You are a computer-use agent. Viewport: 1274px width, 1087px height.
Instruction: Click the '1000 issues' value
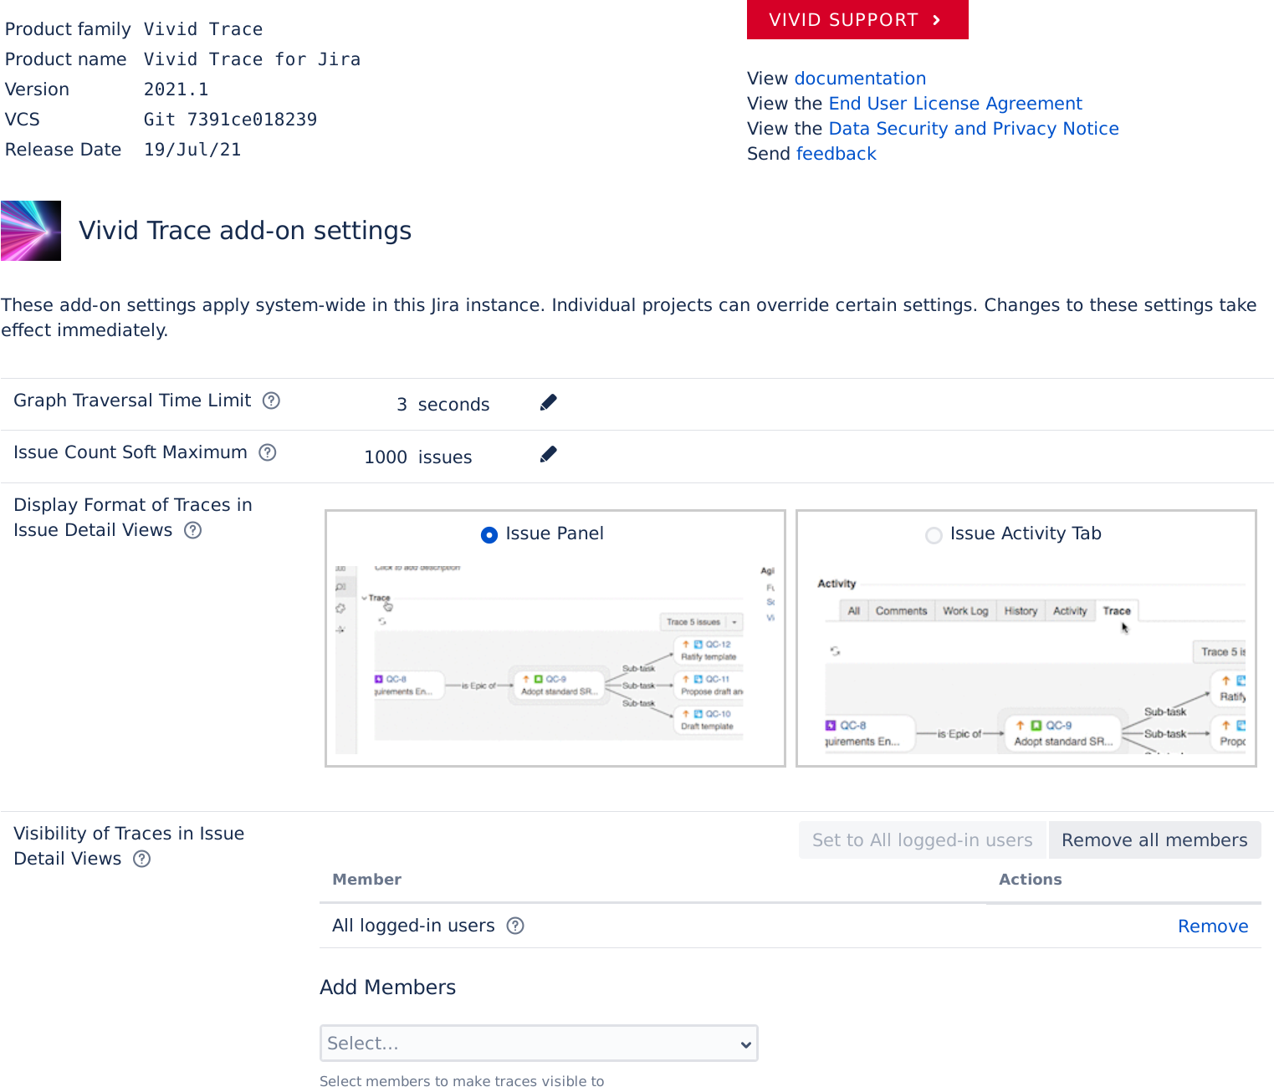tap(417, 457)
